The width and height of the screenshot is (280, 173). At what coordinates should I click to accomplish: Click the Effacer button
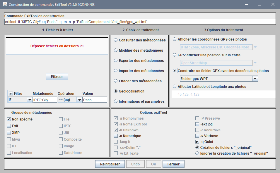(57, 76)
